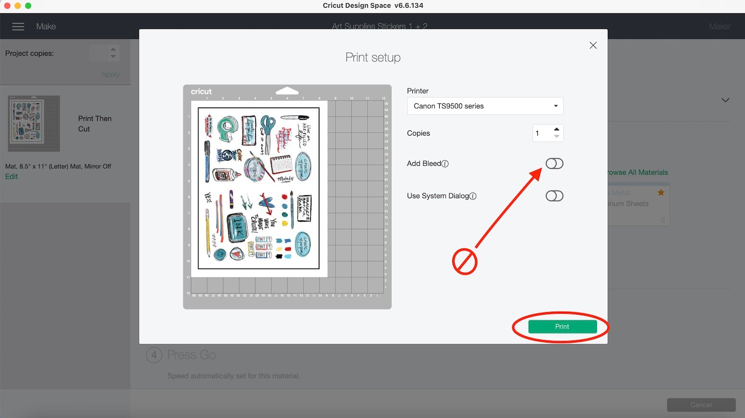Decrease Copies with the down arrow
745x418 pixels.
pyautogui.click(x=557, y=137)
